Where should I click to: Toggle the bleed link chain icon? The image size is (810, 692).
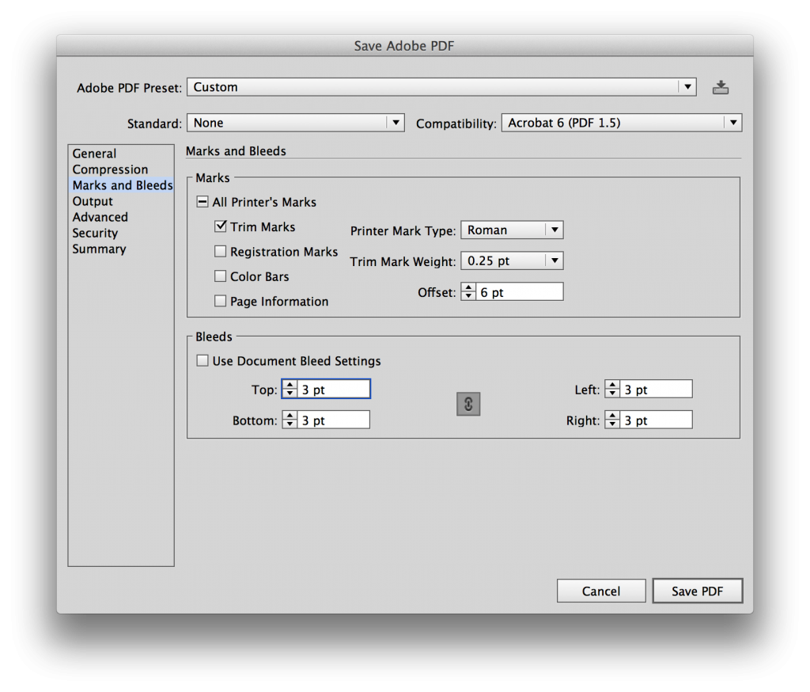468,404
